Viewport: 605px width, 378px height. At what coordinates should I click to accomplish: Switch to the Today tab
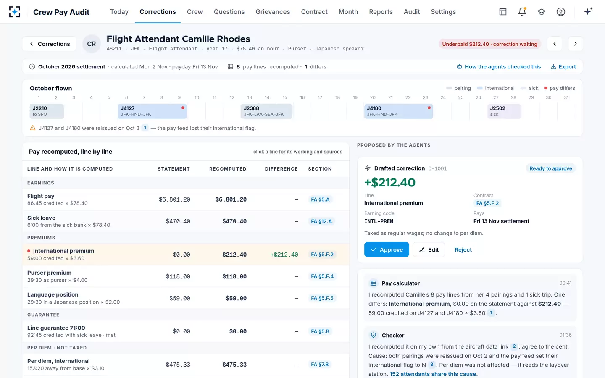pos(119,12)
